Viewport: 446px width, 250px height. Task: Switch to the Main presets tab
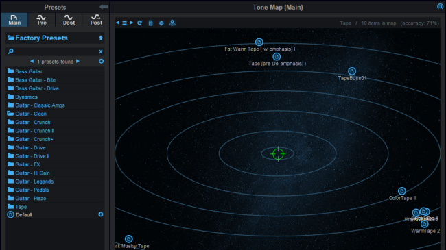point(14,20)
